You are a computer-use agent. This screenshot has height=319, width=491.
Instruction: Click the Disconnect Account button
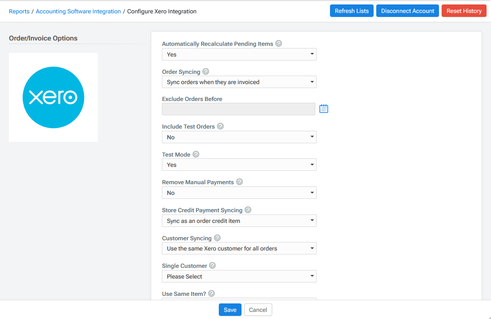tap(407, 11)
